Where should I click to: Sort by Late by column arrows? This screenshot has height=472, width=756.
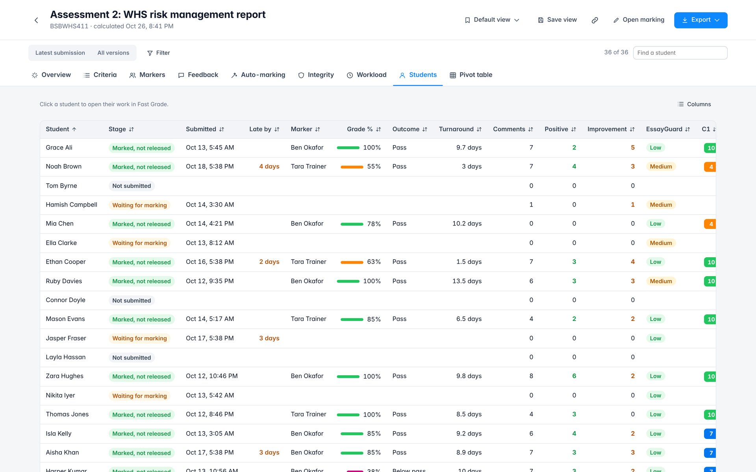click(x=277, y=129)
